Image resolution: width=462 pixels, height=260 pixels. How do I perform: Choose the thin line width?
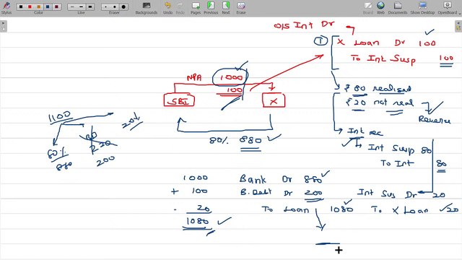(72, 6)
